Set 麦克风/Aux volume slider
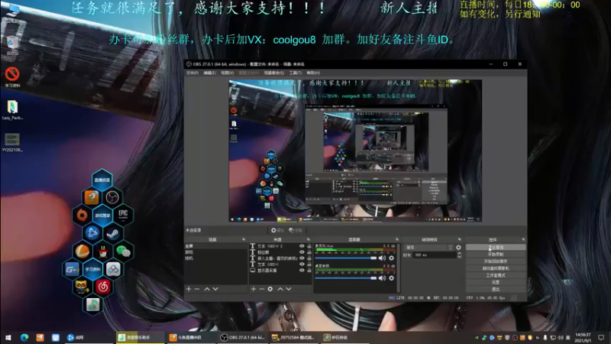Image resolution: width=611 pixels, height=344 pixels. (346, 258)
